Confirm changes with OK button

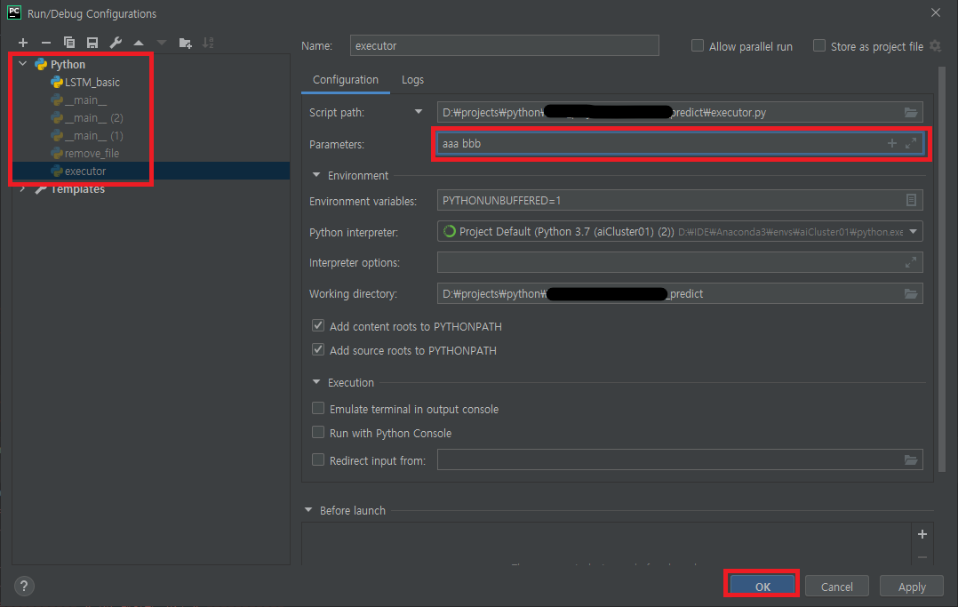761,586
